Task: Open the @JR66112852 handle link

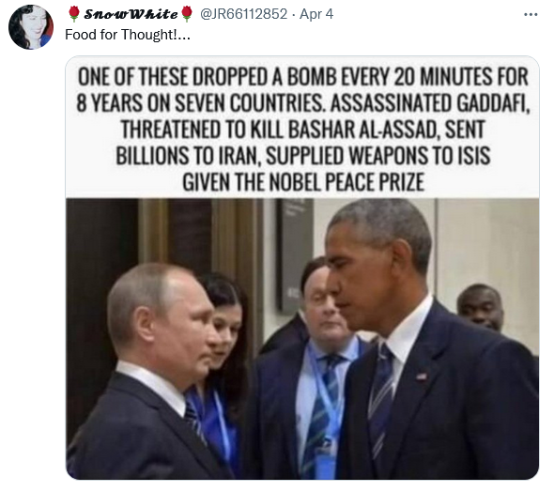Action: click(243, 14)
